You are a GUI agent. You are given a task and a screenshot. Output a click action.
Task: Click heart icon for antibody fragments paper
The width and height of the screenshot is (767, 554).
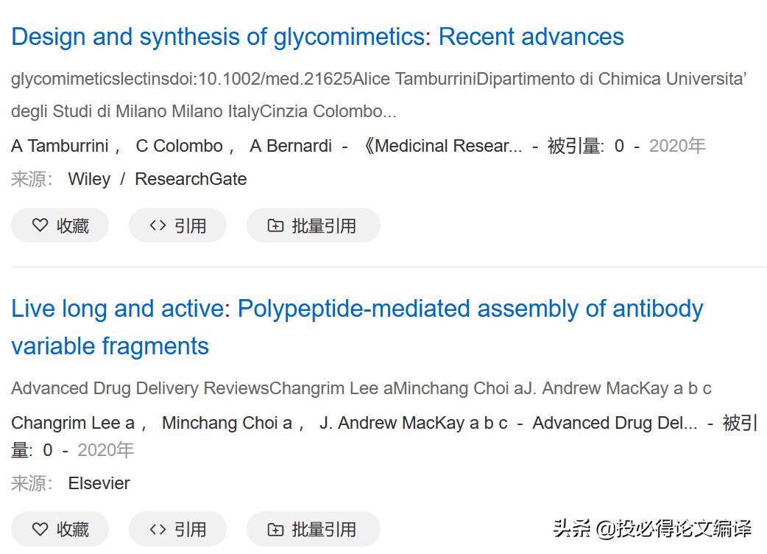(40, 529)
